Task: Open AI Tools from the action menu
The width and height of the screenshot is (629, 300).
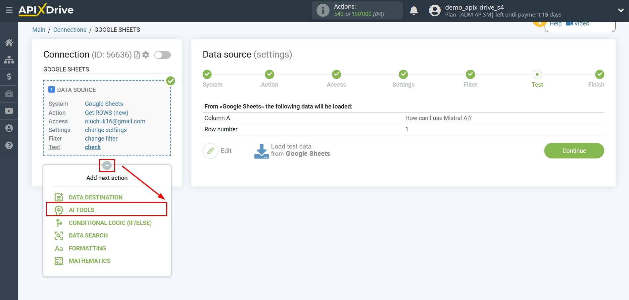Action: pyautogui.click(x=81, y=210)
